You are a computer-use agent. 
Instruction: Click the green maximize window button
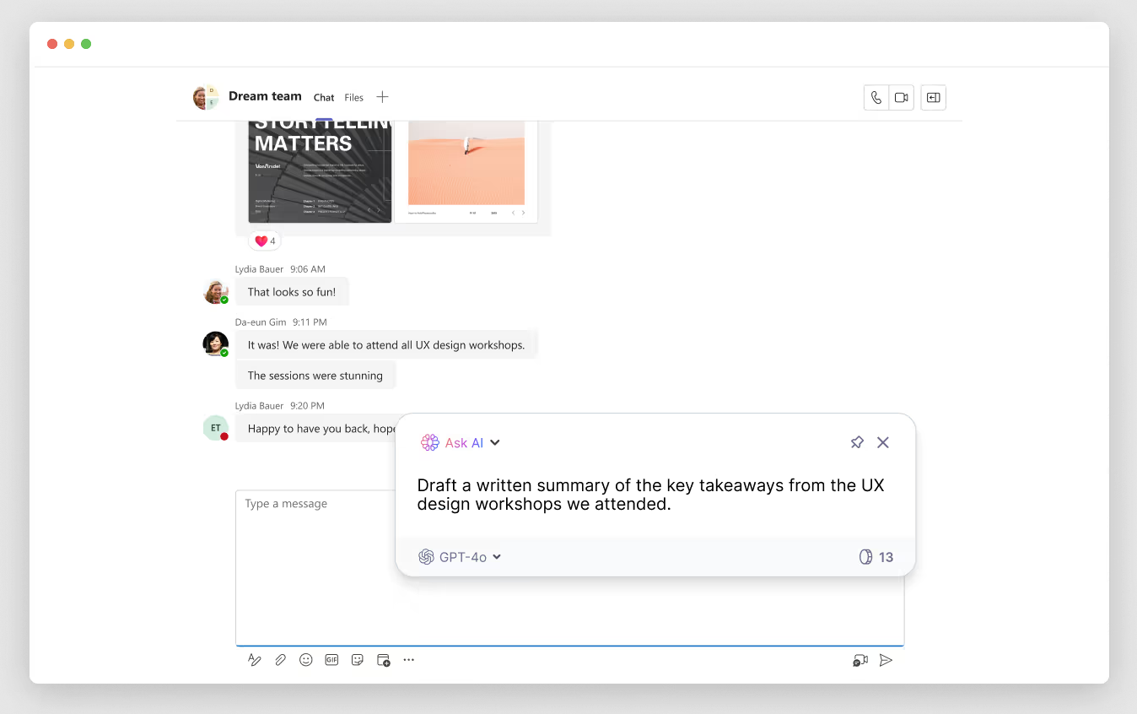pos(86,44)
